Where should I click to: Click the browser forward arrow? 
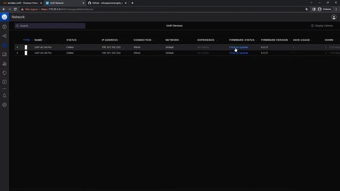10,10
